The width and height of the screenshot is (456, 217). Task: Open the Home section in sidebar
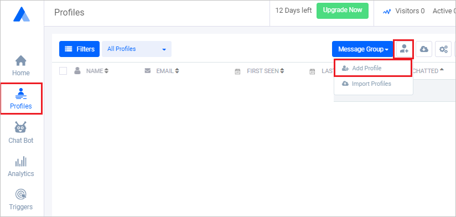[21, 66]
